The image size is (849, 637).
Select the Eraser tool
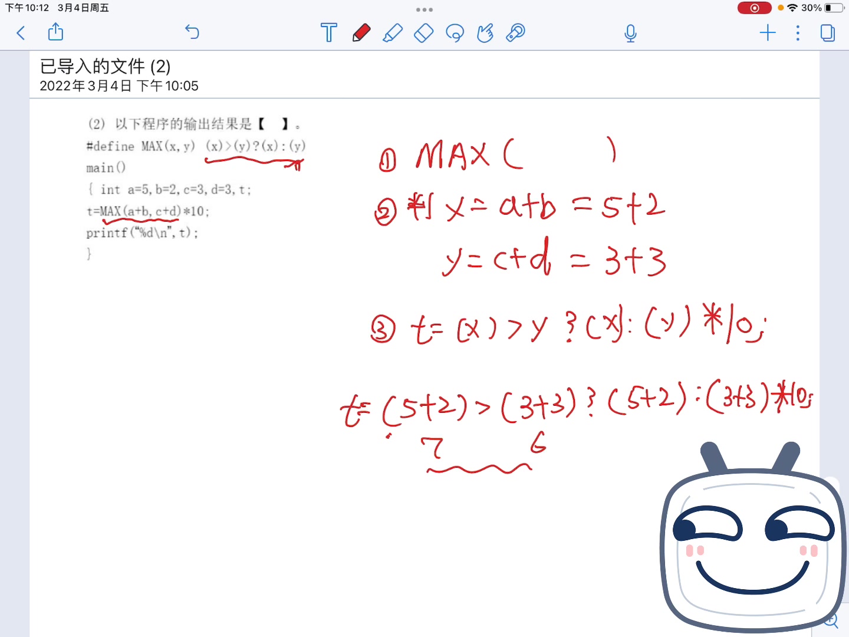click(x=423, y=33)
